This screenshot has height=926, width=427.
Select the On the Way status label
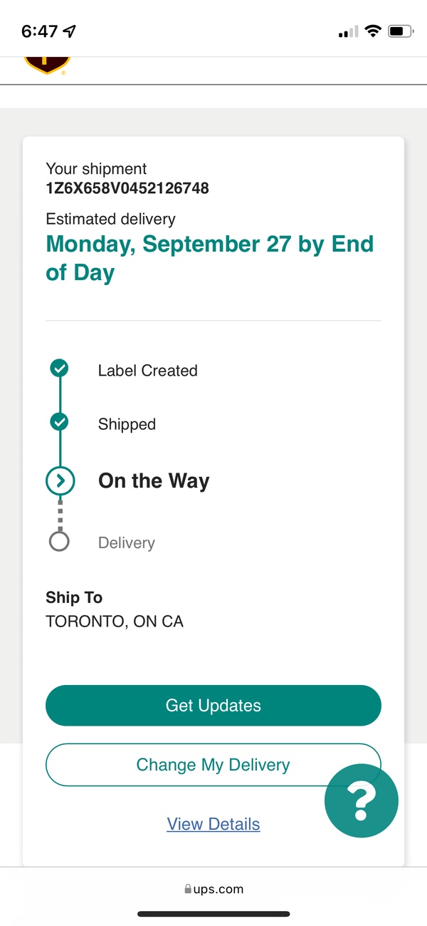click(154, 481)
